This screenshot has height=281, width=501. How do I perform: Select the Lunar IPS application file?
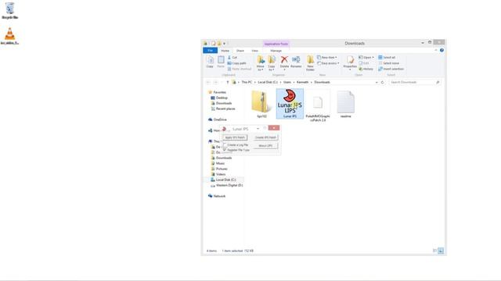coord(290,104)
